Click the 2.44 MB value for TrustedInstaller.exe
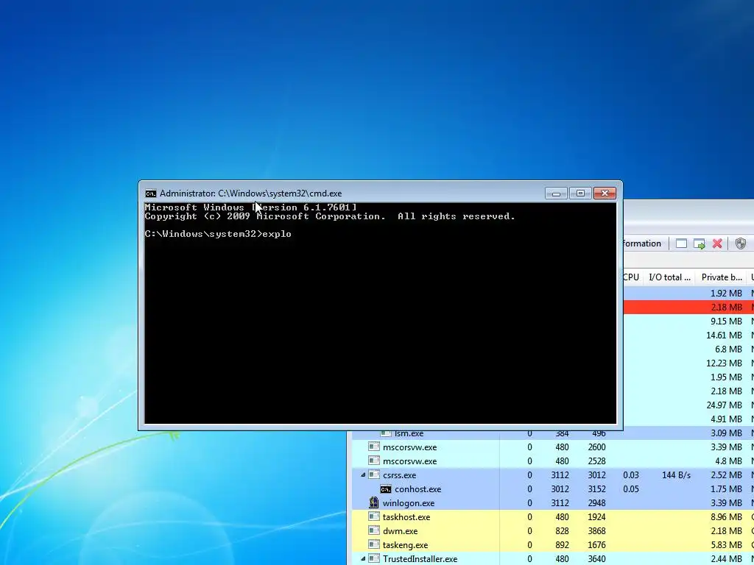This screenshot has width=754, height=565. (x=726, y=559)
